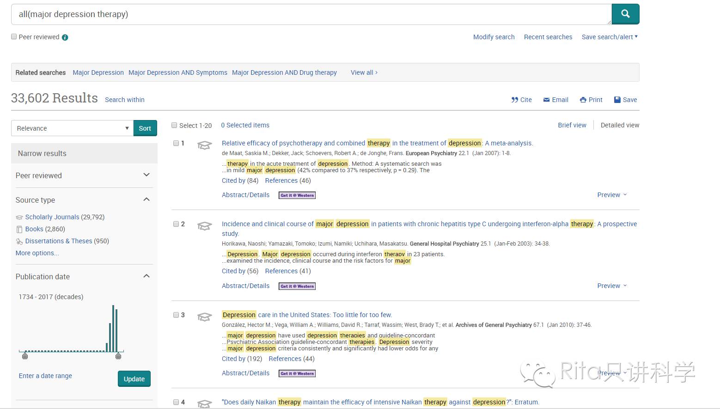Click the scholarly journal icon of result 2
This screenshot has height=409, width=720.
click(x=204, y=226)
